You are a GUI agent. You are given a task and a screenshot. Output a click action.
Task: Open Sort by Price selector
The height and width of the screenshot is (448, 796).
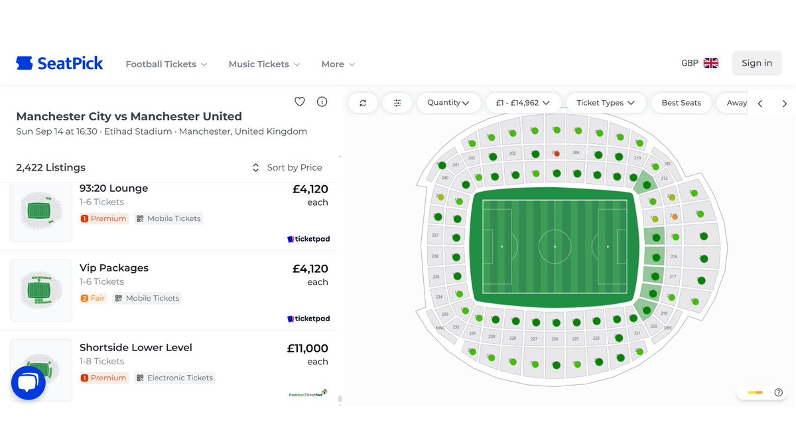pos(287,167)
